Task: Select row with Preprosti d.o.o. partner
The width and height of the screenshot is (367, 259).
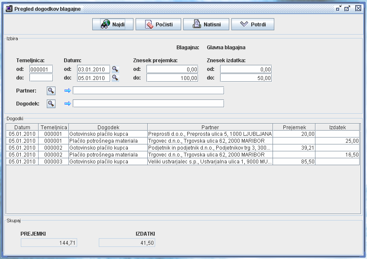Action: (x=210, y=134)
